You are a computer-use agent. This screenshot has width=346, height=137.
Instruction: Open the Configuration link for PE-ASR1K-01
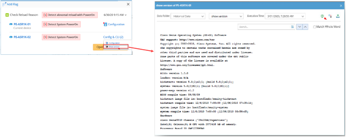tap(116, 24)
